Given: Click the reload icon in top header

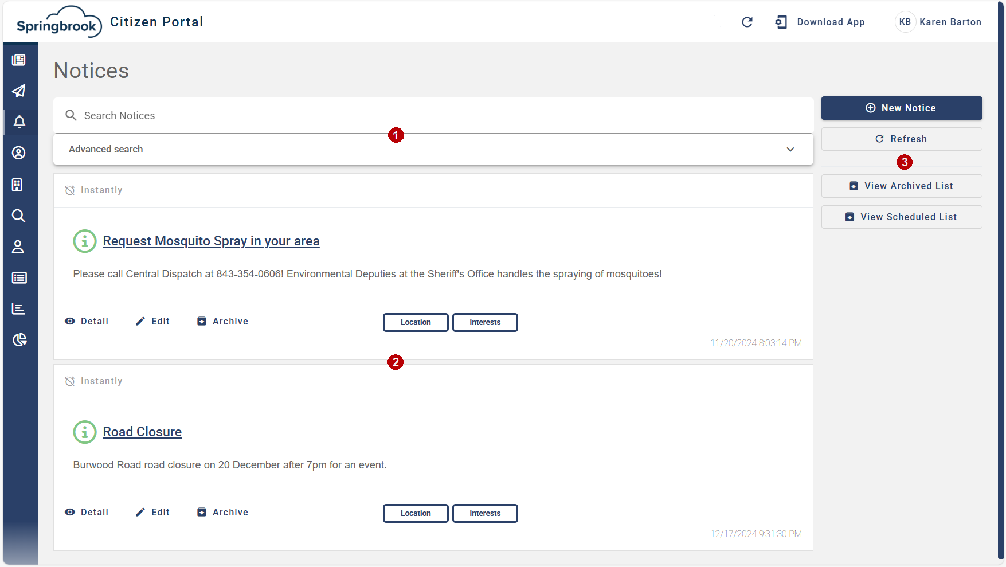Looking at the screenshot, I should click(747, 22).
